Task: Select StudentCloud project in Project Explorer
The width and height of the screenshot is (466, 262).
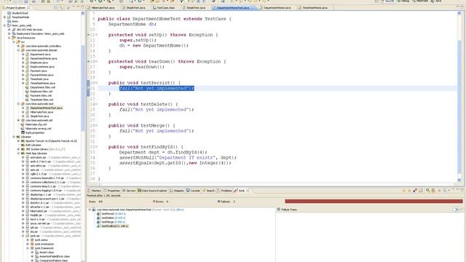Action: coord(17,13)
